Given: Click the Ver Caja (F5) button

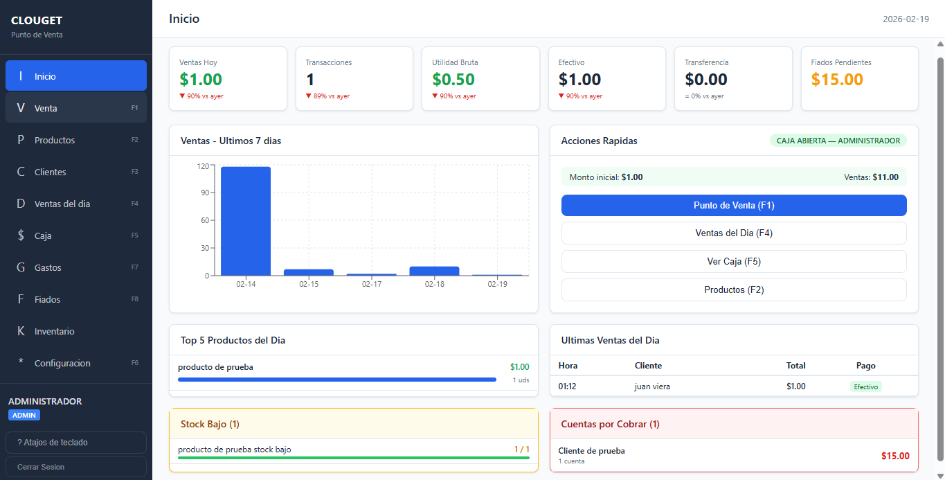Looking at the screenshot, I should click(x=734, y=261).
